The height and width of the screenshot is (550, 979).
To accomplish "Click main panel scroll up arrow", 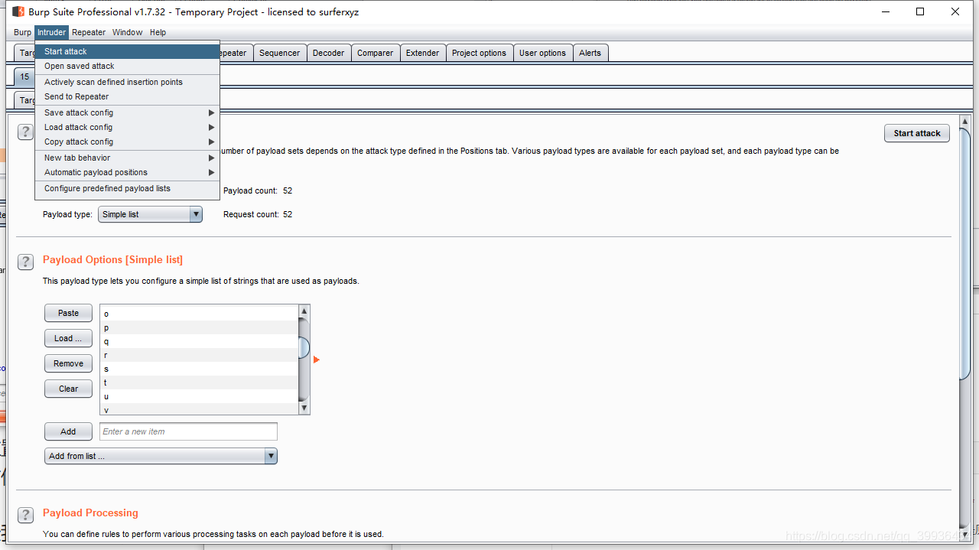I will [965, 122].
